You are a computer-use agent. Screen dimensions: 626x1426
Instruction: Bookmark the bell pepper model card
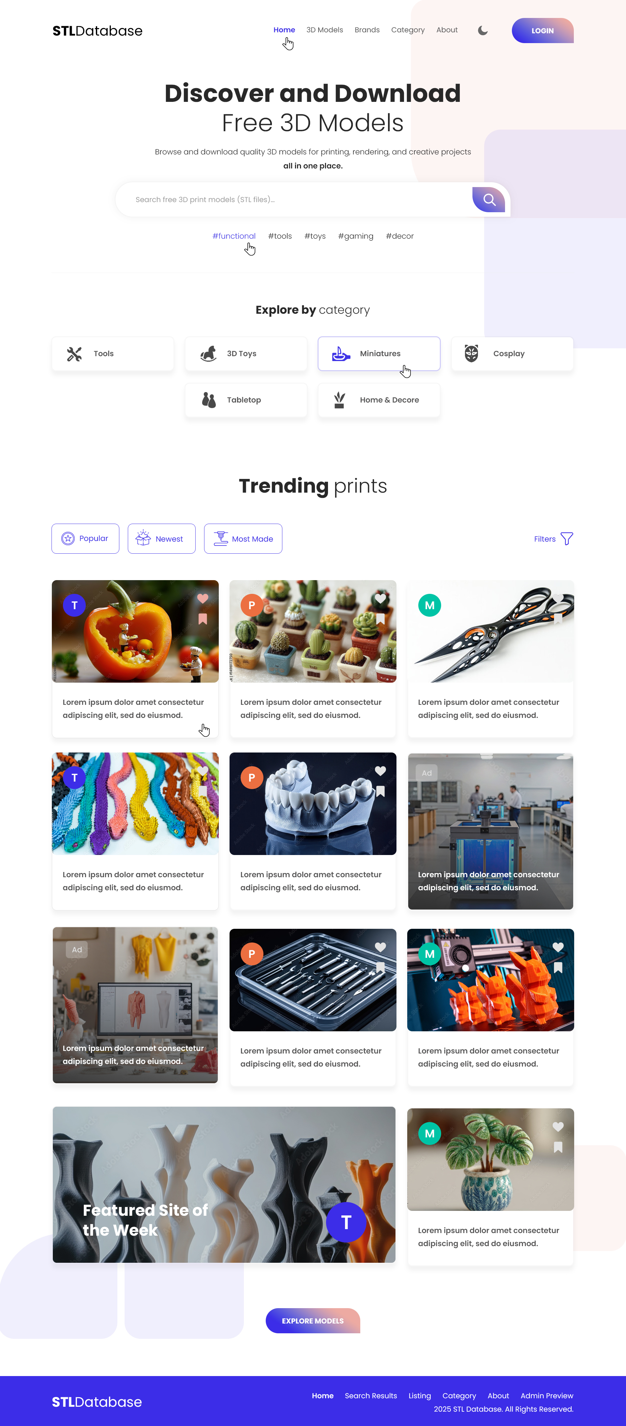pos(203,619)
